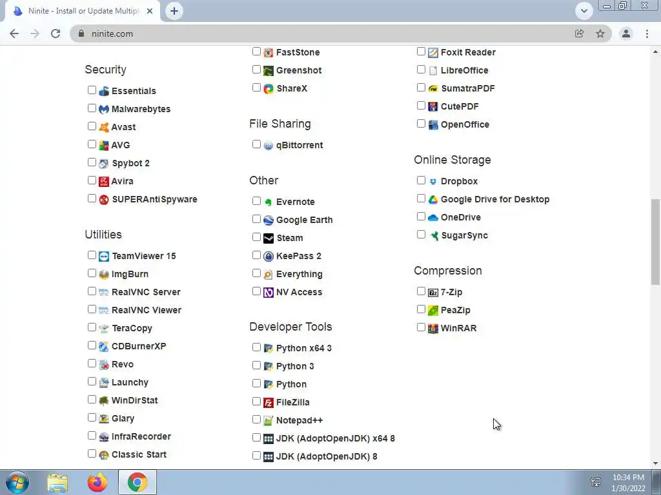
Task: Open the tab search dropdown arrow
Action: (x=584, y=11)
